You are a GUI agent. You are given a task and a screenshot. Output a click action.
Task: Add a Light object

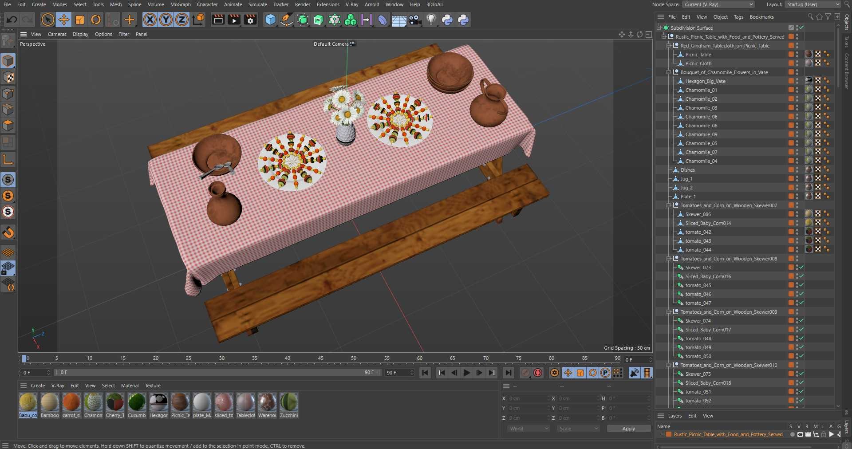(x=431, y=20)
